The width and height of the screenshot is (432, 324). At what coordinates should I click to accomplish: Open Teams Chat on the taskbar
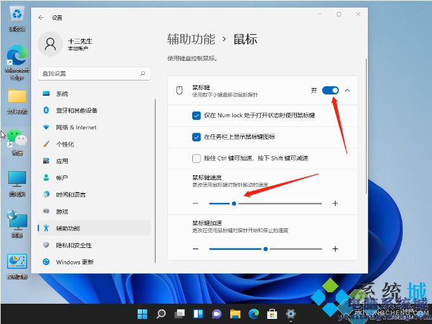216,314
